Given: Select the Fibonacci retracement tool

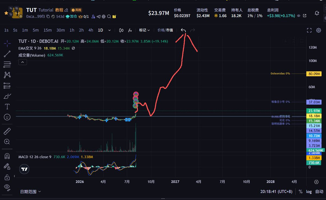Looking at the screenshot, I should 7,64.
